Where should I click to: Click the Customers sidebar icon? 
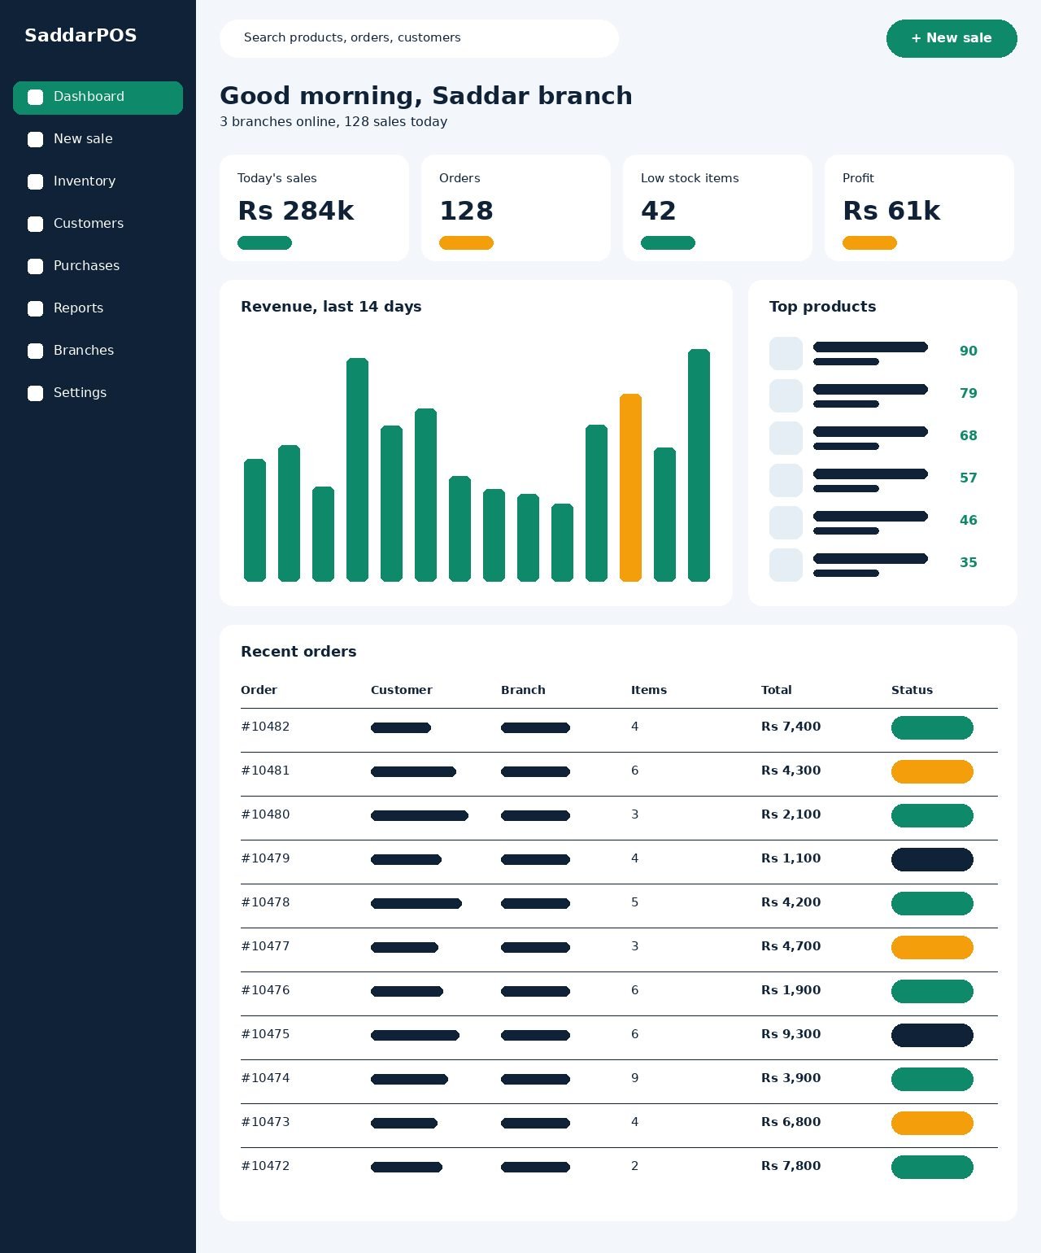coord(36,225)
